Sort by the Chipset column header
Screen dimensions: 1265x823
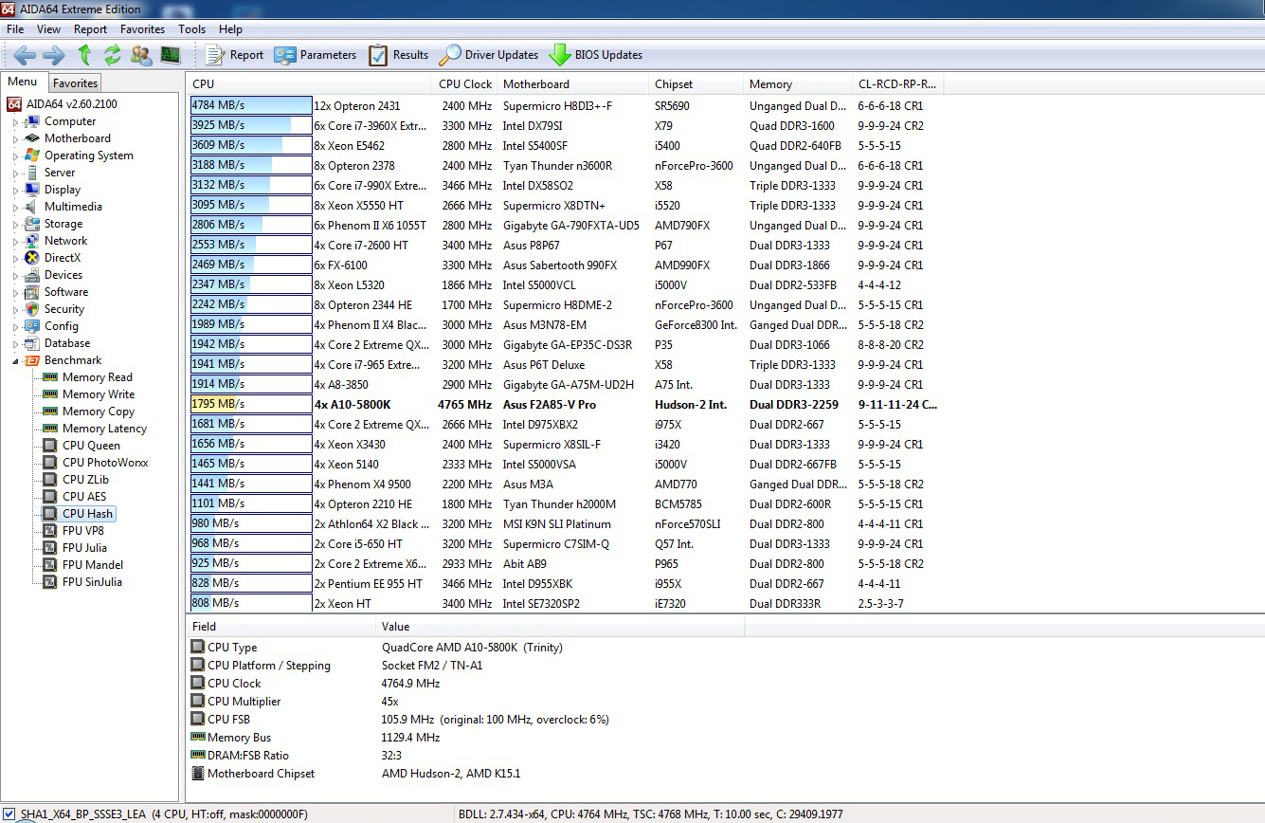(x=696, y=84)
